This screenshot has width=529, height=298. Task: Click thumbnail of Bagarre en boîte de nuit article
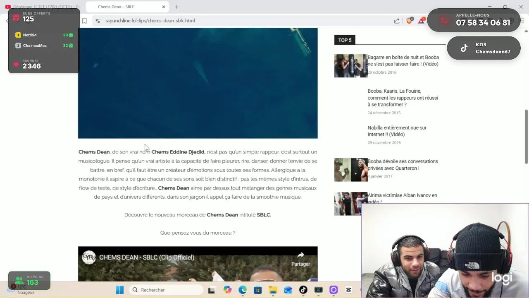click(x=350, y=66)
